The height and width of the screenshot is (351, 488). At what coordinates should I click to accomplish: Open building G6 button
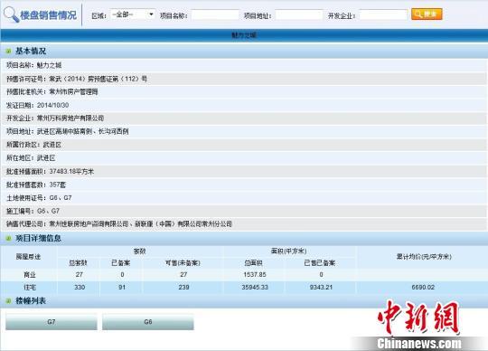(148, 322)
